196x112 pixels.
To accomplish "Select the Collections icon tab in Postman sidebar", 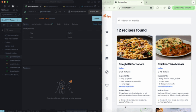I will 4,25.
